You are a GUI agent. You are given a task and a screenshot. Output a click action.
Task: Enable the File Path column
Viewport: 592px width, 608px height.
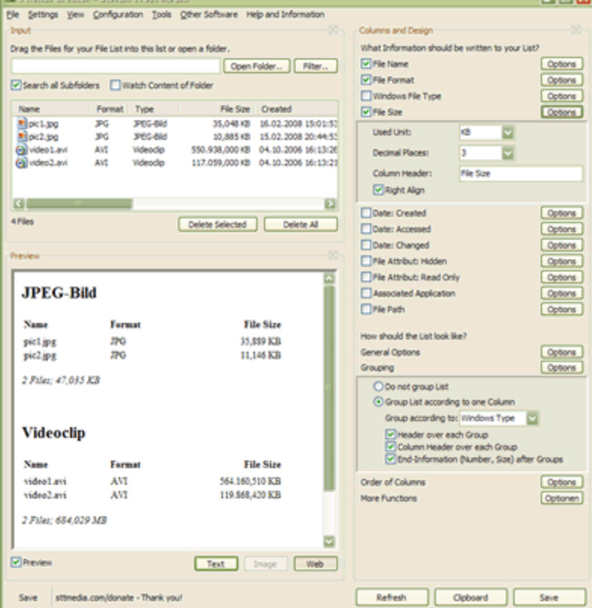point(366,309)
